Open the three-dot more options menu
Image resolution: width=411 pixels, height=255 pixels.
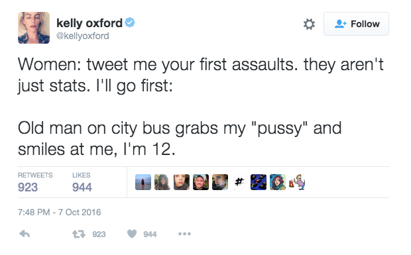(184, 234)
